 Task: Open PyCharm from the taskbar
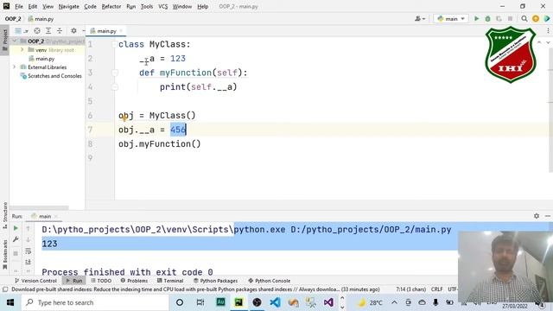click(238, 302)
